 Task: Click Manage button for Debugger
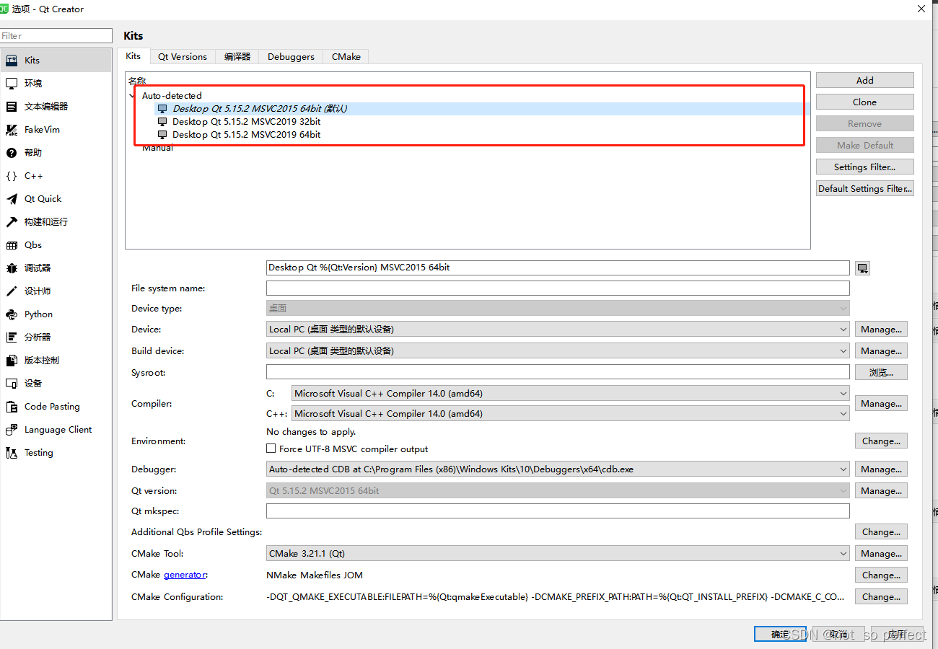pos(881,469)
